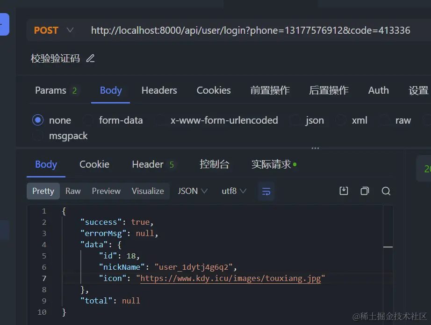This screenshot has height=325, width=431.
Task: Switch to the Params request tab
Action: (56, 90)
